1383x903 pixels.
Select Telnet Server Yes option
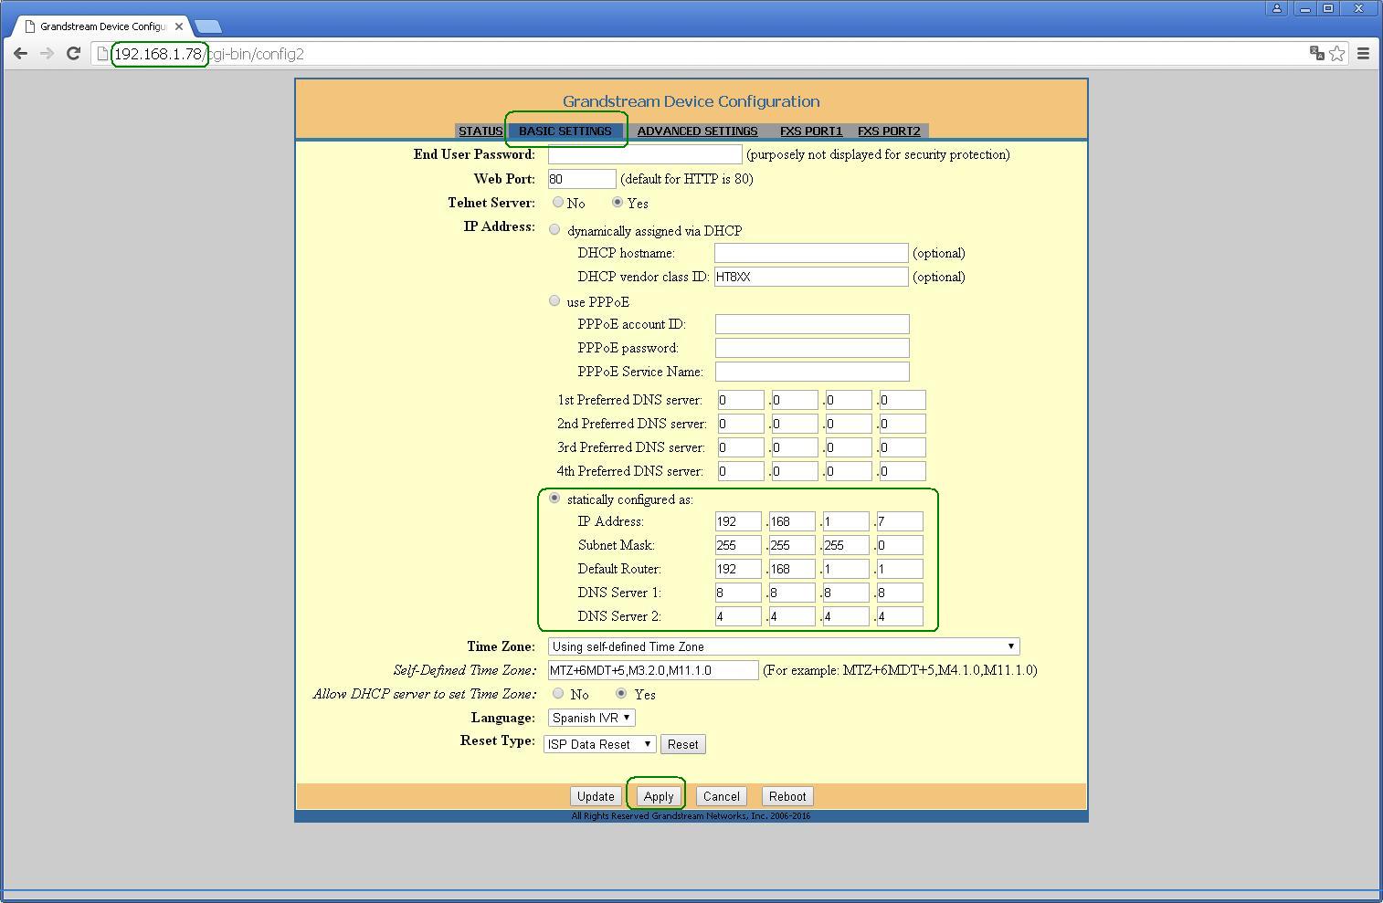pos(618,203)
